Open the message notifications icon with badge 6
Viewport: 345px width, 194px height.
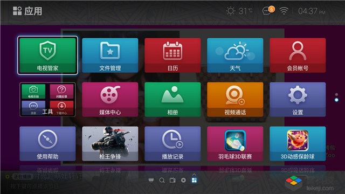click(268, 10)
